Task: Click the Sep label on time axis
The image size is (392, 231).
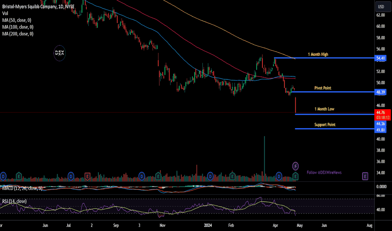Action: pyautogui.click(x=116, y=225)
